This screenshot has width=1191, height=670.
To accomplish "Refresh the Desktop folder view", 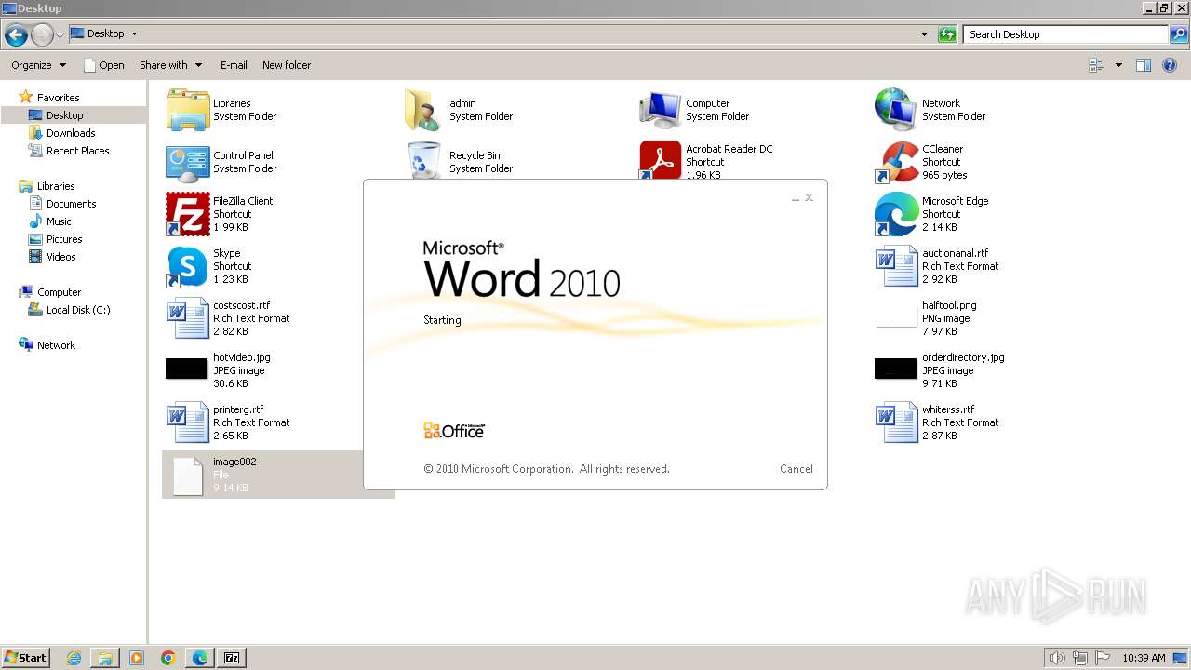I will tap(947, 34).
